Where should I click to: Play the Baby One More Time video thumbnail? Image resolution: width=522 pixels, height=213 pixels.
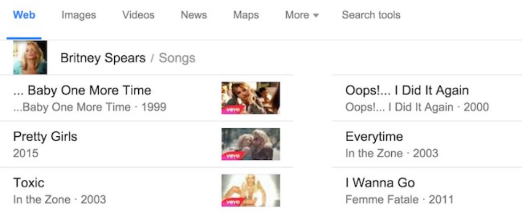click(x=250, y=98)
